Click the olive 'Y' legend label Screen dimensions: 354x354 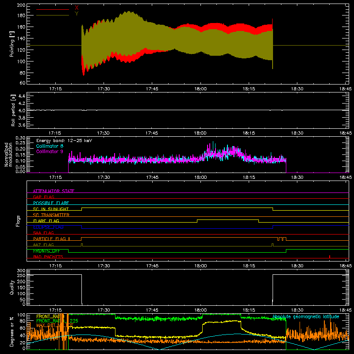click(77, 14)
